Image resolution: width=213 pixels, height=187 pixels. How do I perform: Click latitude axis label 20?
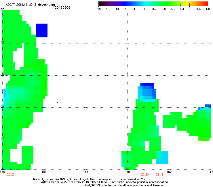tap(2, 169)
